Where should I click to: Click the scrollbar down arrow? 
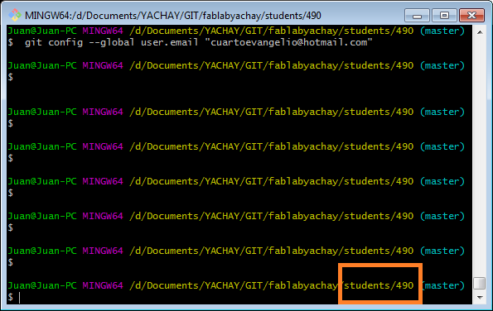click(480, 297)
